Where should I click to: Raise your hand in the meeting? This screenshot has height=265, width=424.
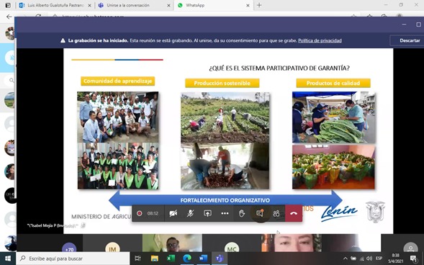pos(242,213)
